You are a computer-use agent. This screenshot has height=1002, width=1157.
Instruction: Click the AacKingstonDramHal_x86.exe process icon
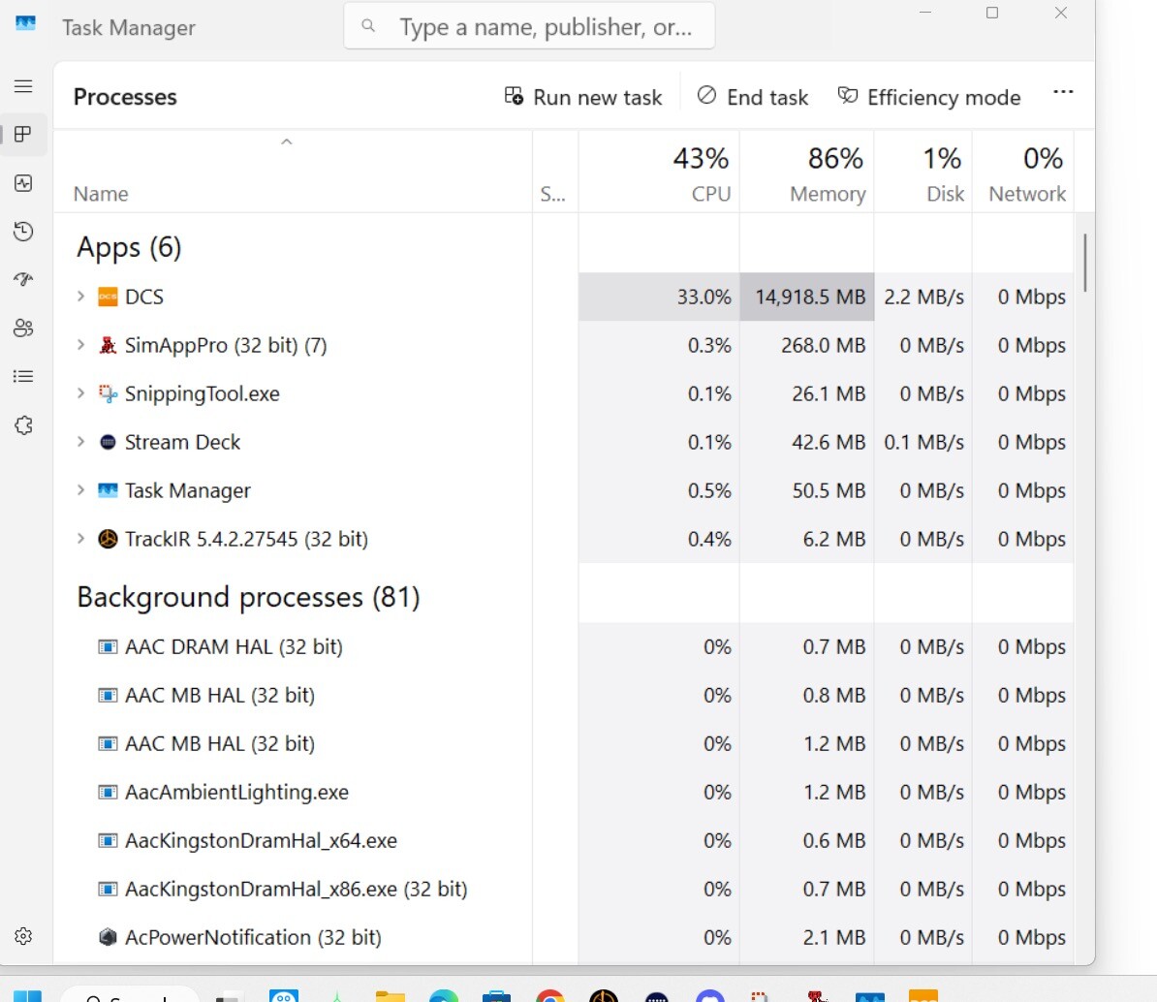coord(108,890)
